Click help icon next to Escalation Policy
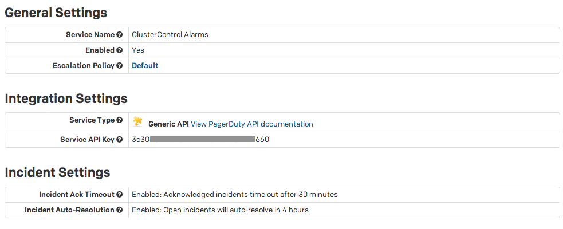563x229 pixels. [x=119, y=66]
